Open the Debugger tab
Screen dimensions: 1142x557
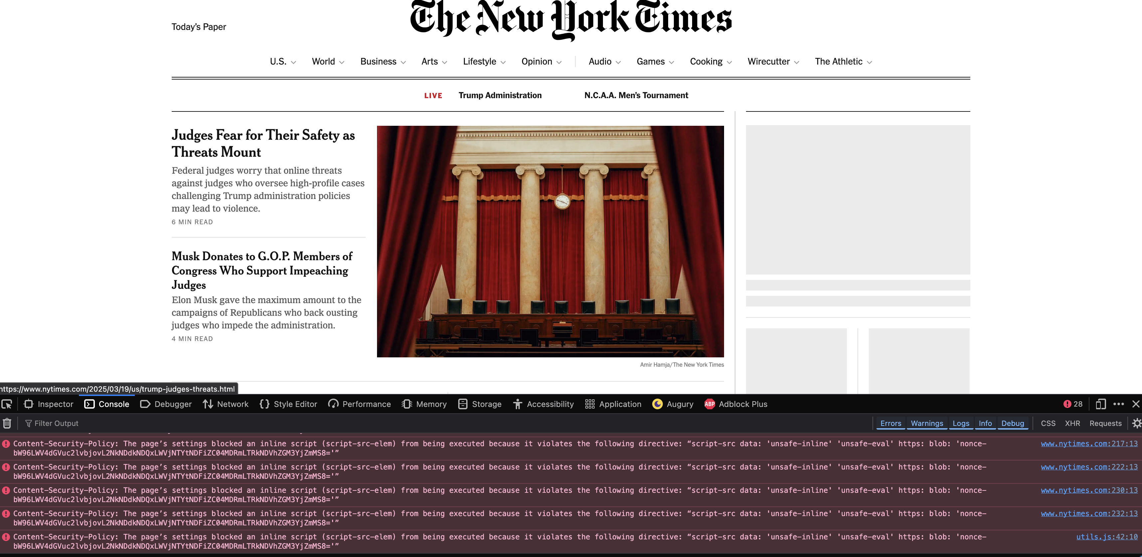tap(166, 404)
